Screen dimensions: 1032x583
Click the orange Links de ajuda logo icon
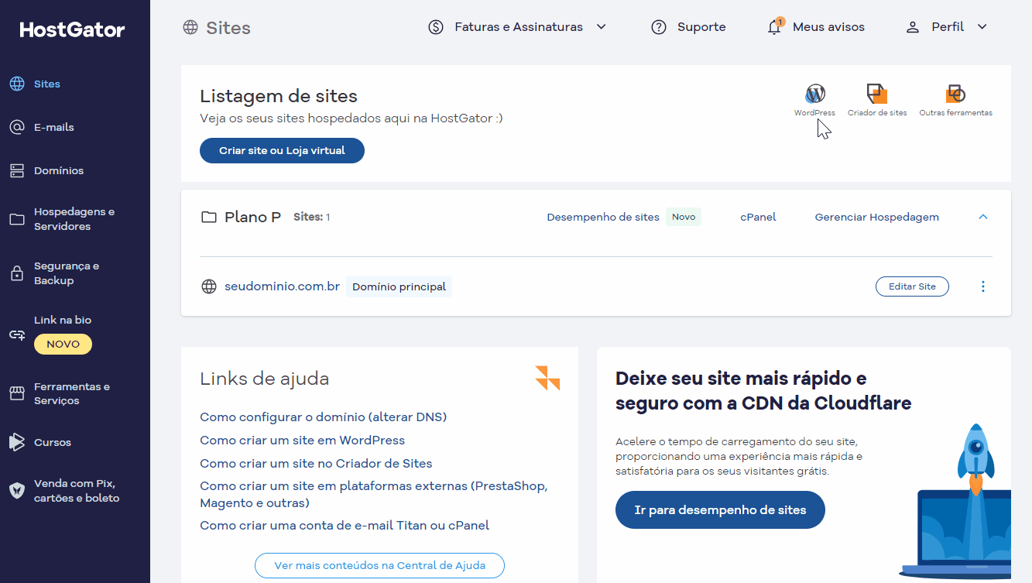pos(547,378)
